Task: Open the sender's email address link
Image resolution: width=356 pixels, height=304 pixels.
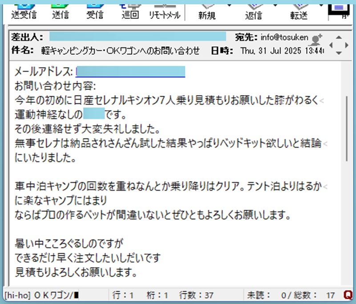Action: point(130,71)
